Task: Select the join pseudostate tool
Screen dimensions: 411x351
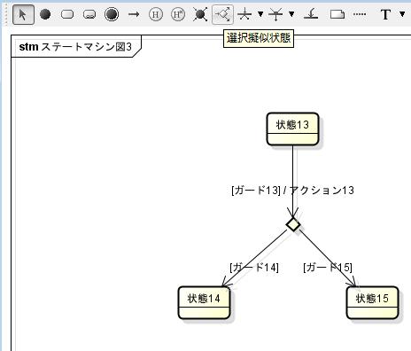Action: pos(275,14)
